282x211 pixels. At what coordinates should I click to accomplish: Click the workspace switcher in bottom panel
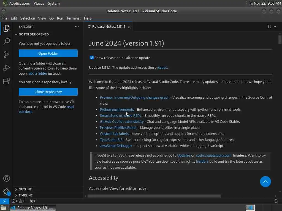coord(250,208)
